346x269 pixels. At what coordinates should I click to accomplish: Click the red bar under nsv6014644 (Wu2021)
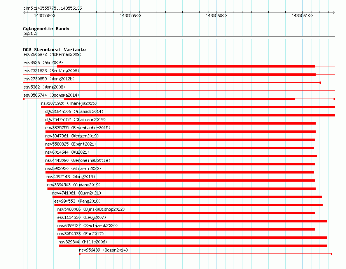coord(181,156)
